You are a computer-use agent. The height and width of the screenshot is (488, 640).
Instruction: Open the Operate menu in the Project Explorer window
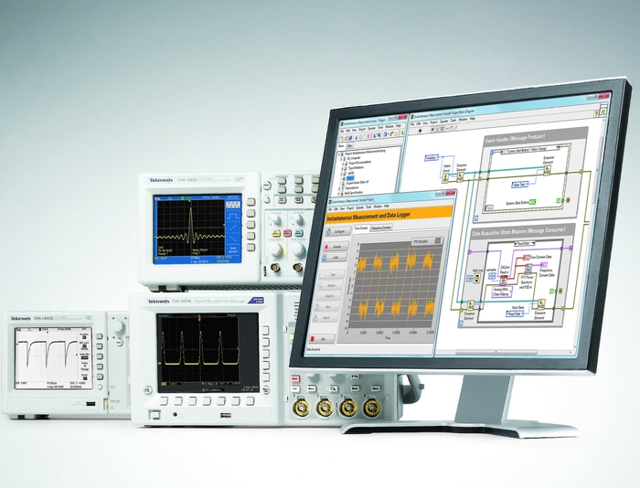(371, 128)
